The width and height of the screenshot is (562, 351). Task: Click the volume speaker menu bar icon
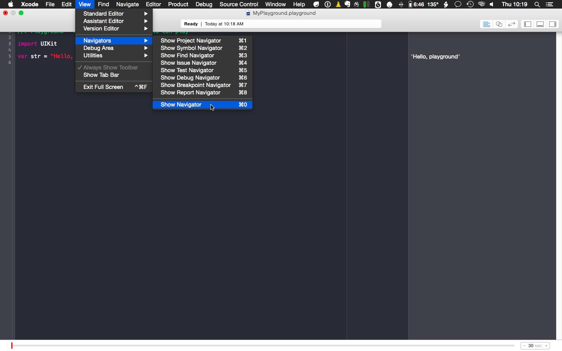tap(492, 5)
